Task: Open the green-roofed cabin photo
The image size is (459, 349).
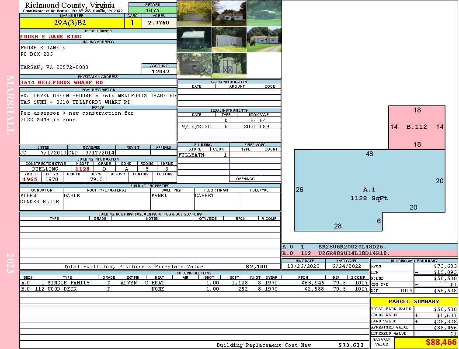Action: click(195, 39)
